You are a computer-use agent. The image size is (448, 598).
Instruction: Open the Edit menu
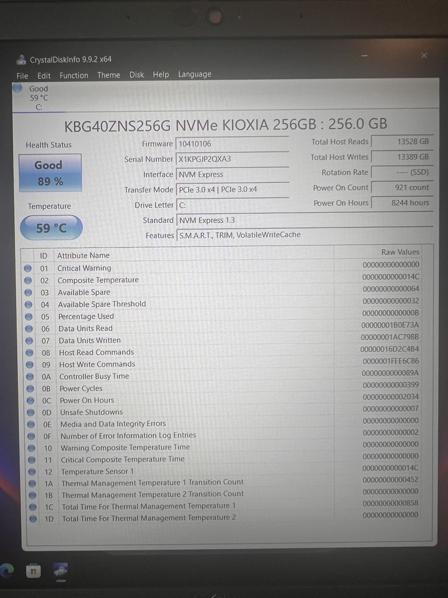[x=44, y=76]
